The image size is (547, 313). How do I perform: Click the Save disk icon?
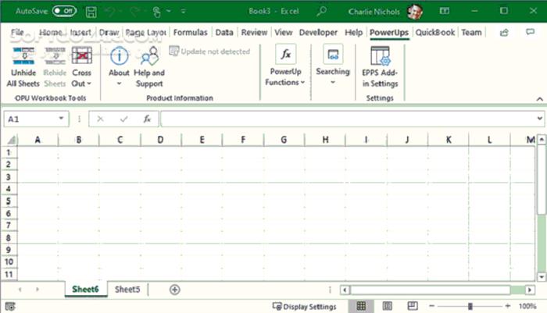pyautogui.click(x=91, y=12)
